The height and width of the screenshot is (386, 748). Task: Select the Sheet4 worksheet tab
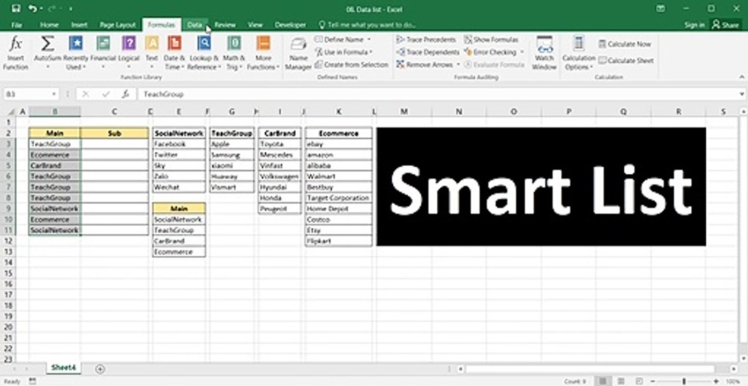click(x=63, y=368)
